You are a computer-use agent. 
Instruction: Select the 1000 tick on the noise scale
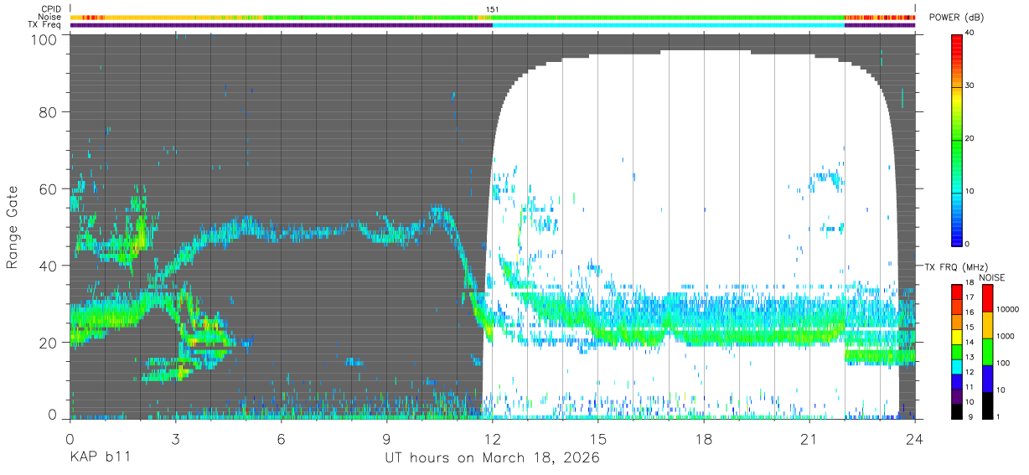click(1004, 336)
